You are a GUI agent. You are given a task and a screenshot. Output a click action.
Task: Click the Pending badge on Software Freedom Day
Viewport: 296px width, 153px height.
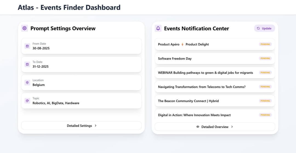pos(265,58)
